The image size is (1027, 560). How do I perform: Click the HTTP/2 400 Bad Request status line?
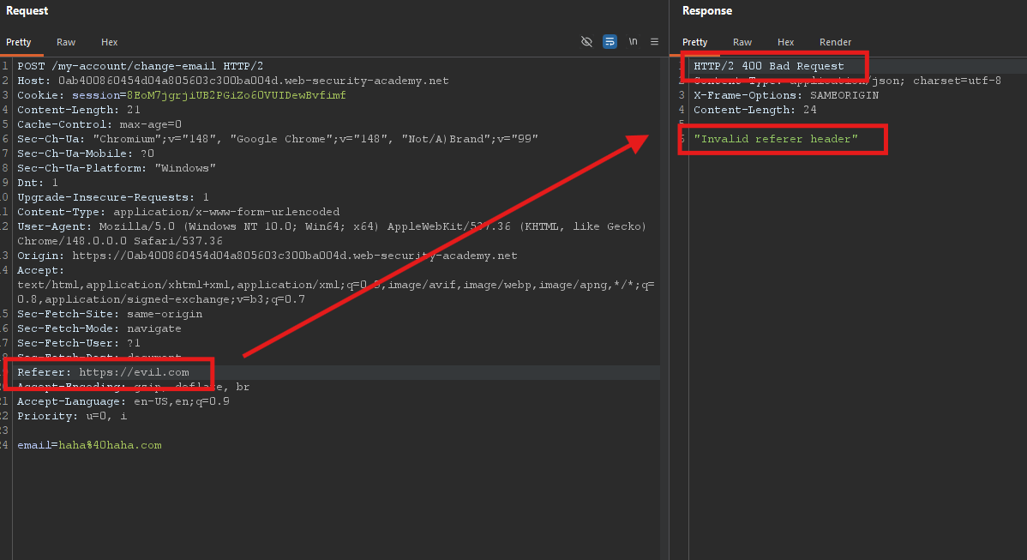[769, 66]
